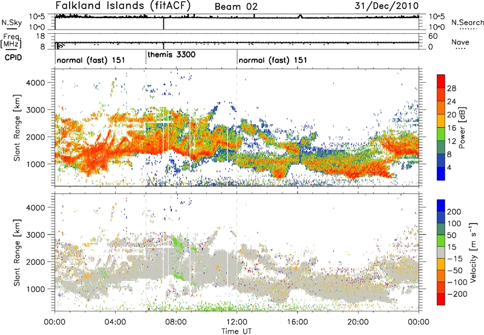The image size is (484, 335).
Task: Click the vertical dropout line near 07:00 in the N.Sky panel
Action: (163, 24)
